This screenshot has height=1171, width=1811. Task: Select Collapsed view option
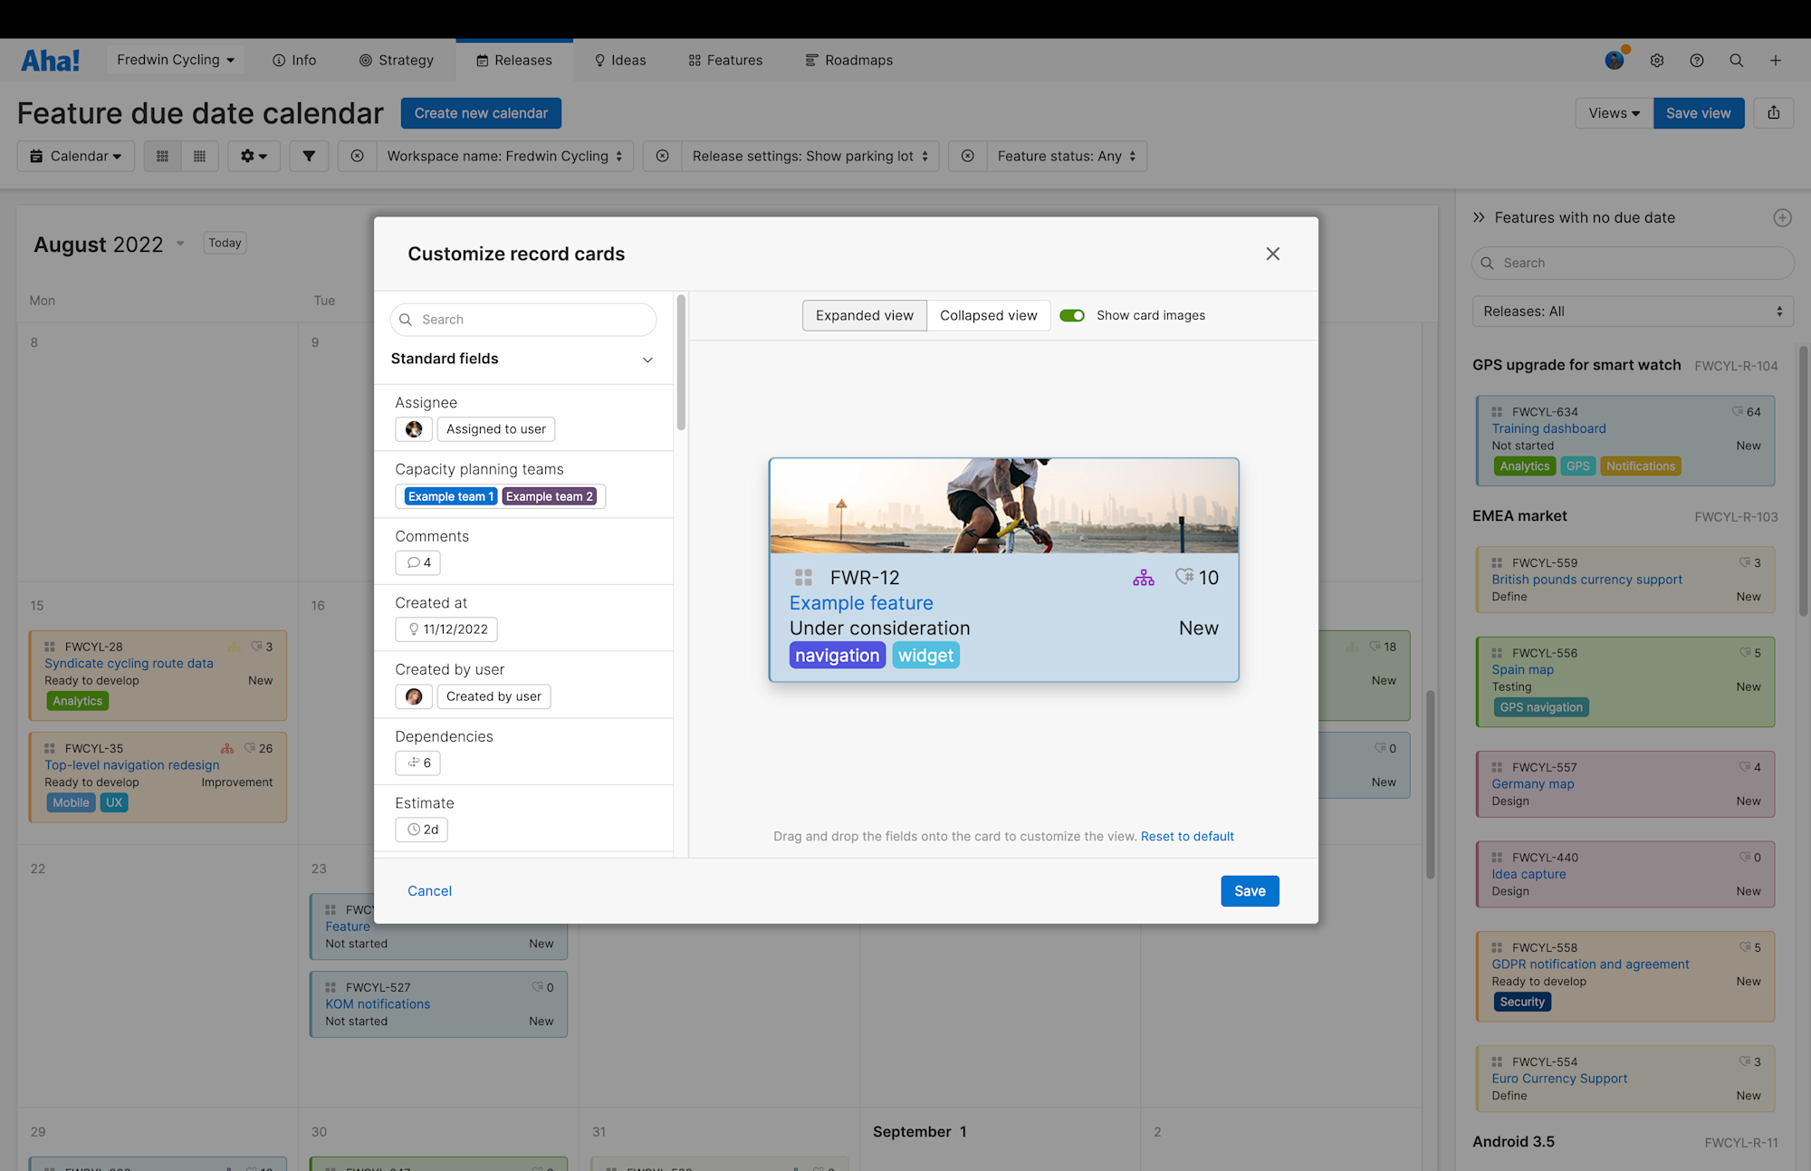tap(988, 315)
